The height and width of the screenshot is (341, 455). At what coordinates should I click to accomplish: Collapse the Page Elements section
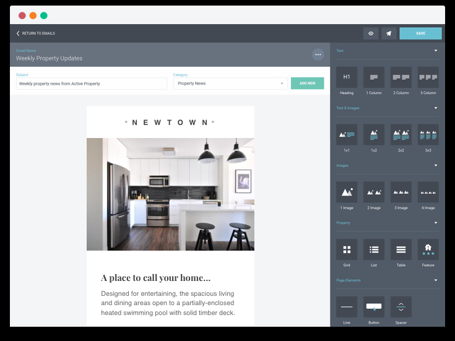436,280
